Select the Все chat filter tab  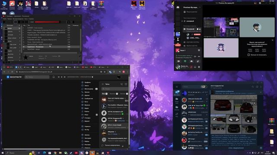point(104,94)
